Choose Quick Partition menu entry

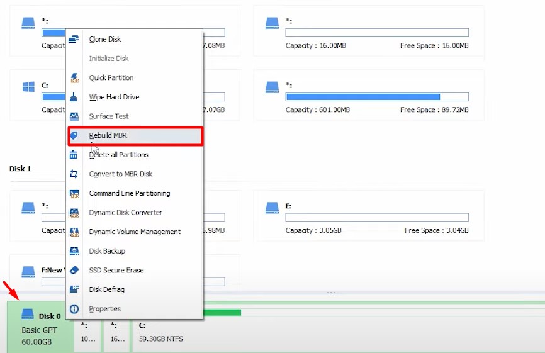(135, 77)
